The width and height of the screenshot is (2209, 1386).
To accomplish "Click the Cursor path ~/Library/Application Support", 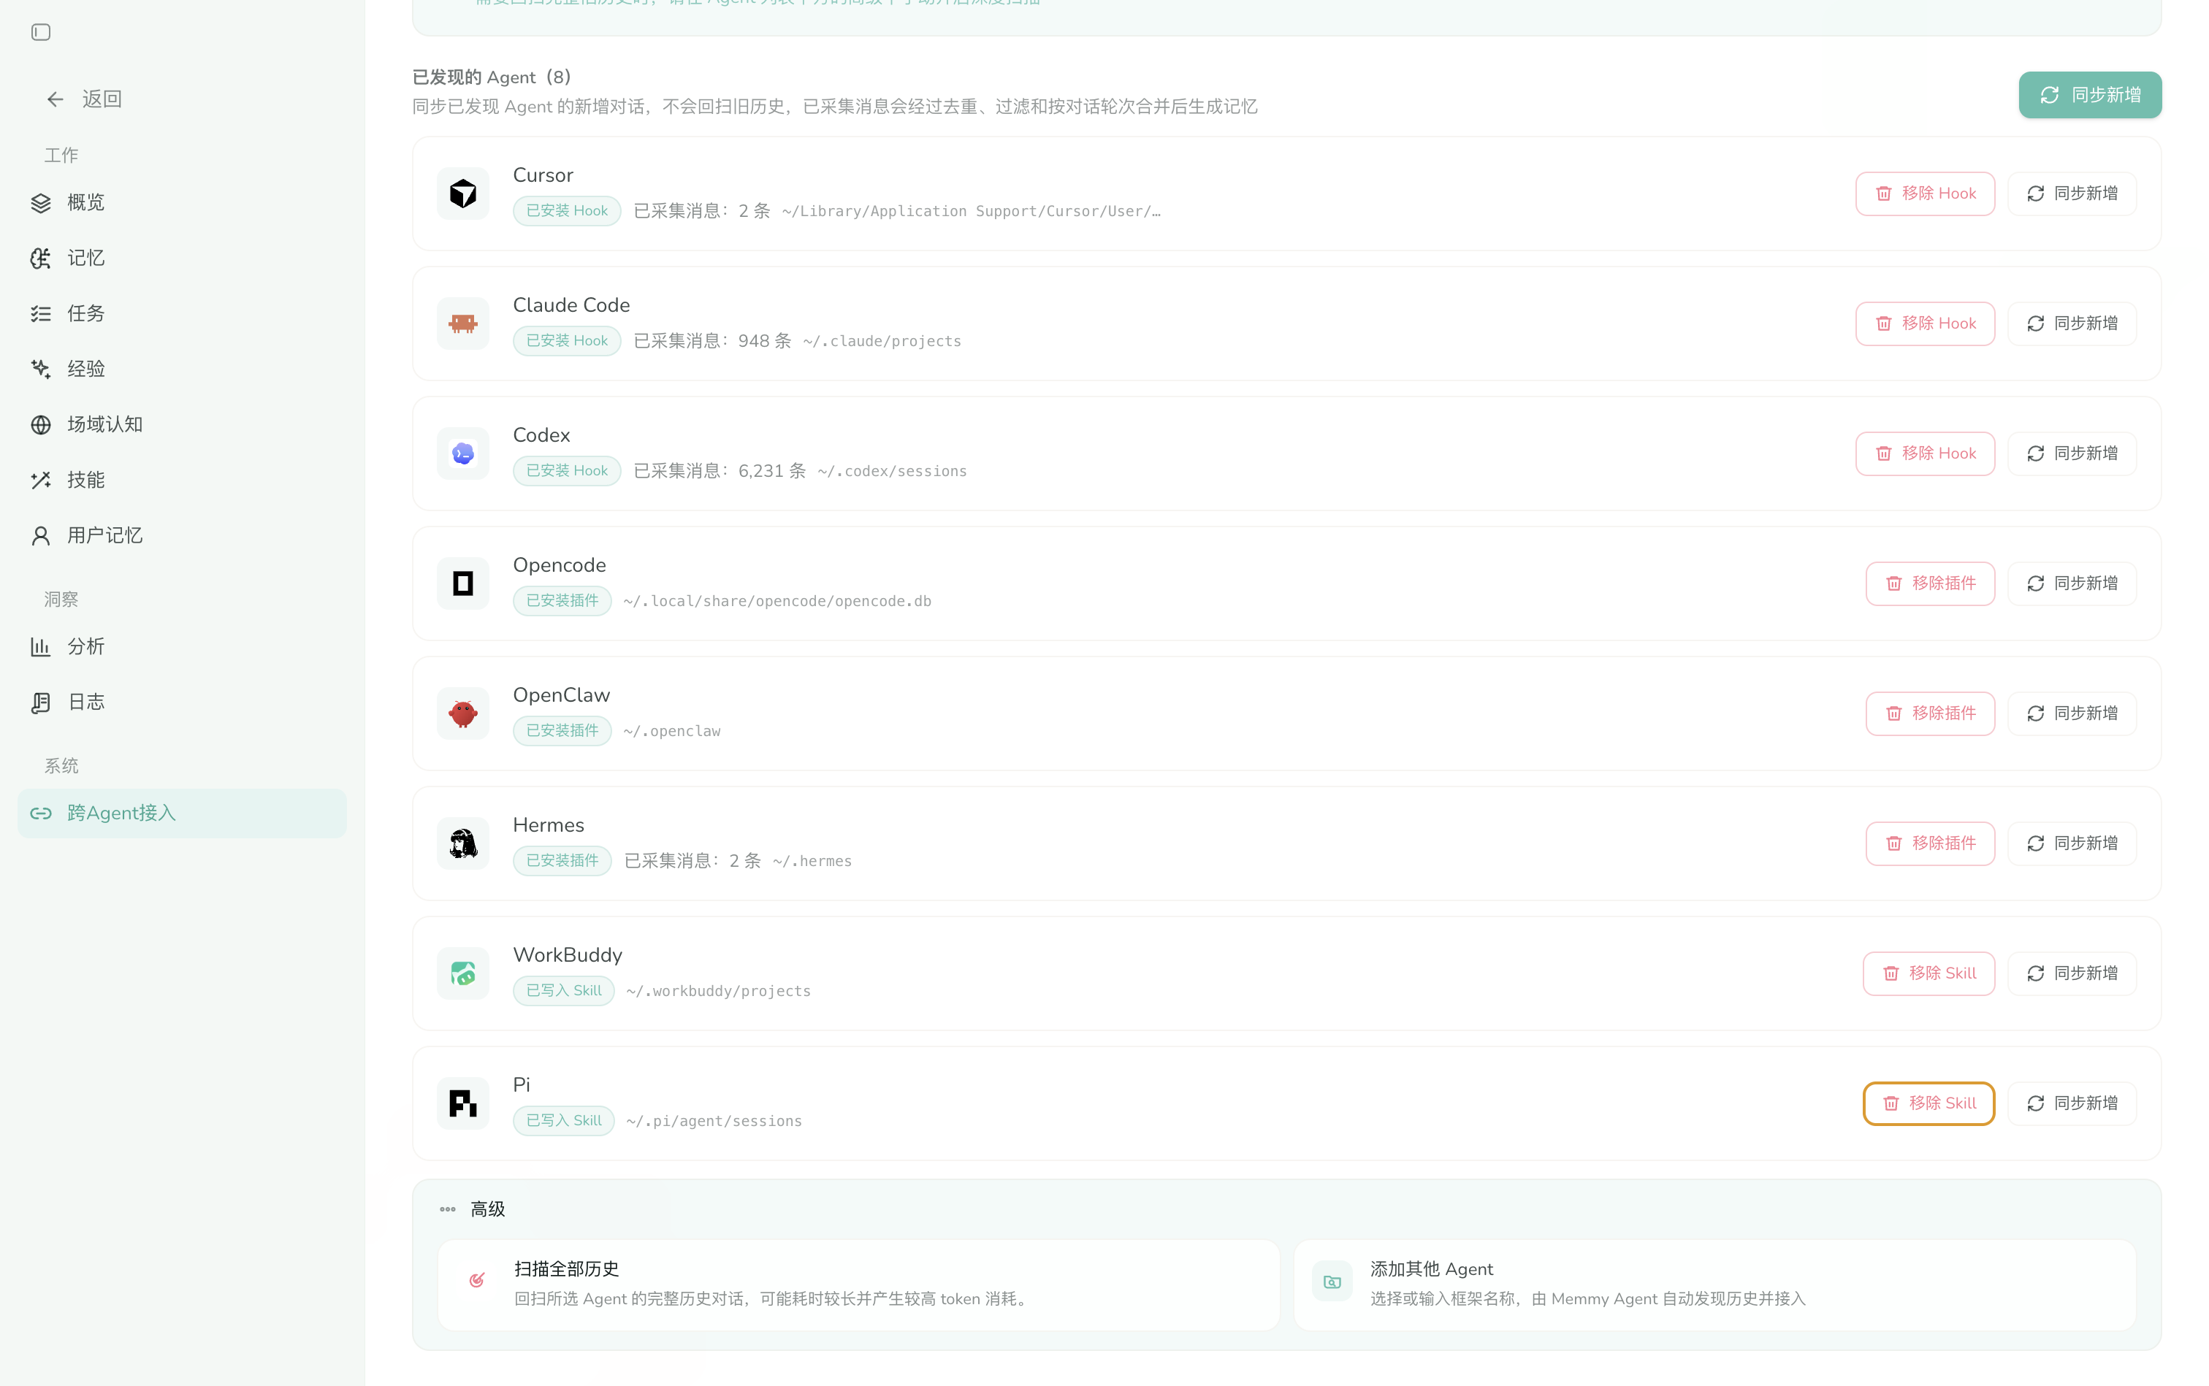I will click(x=971, y=212).
